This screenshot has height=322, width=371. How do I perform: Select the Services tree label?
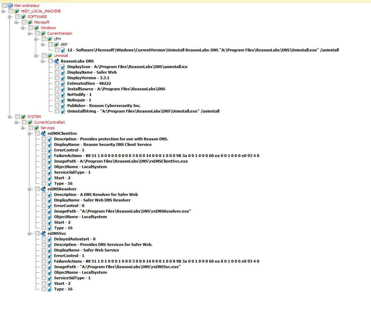click(48, 128)
